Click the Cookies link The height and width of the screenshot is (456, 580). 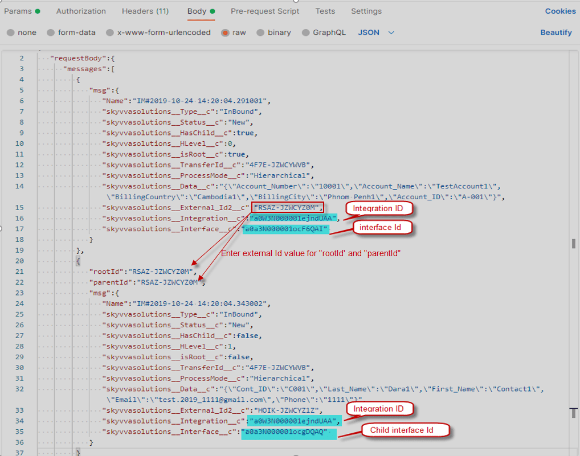pyautogui.click(x=560, y=11)
